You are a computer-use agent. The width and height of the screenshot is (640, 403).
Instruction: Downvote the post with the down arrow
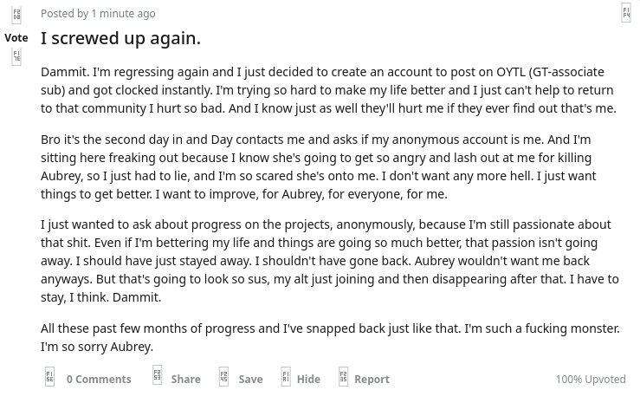pos(16,57)
